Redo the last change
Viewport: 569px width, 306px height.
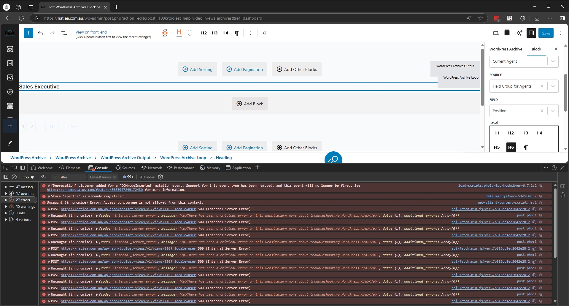52,33
